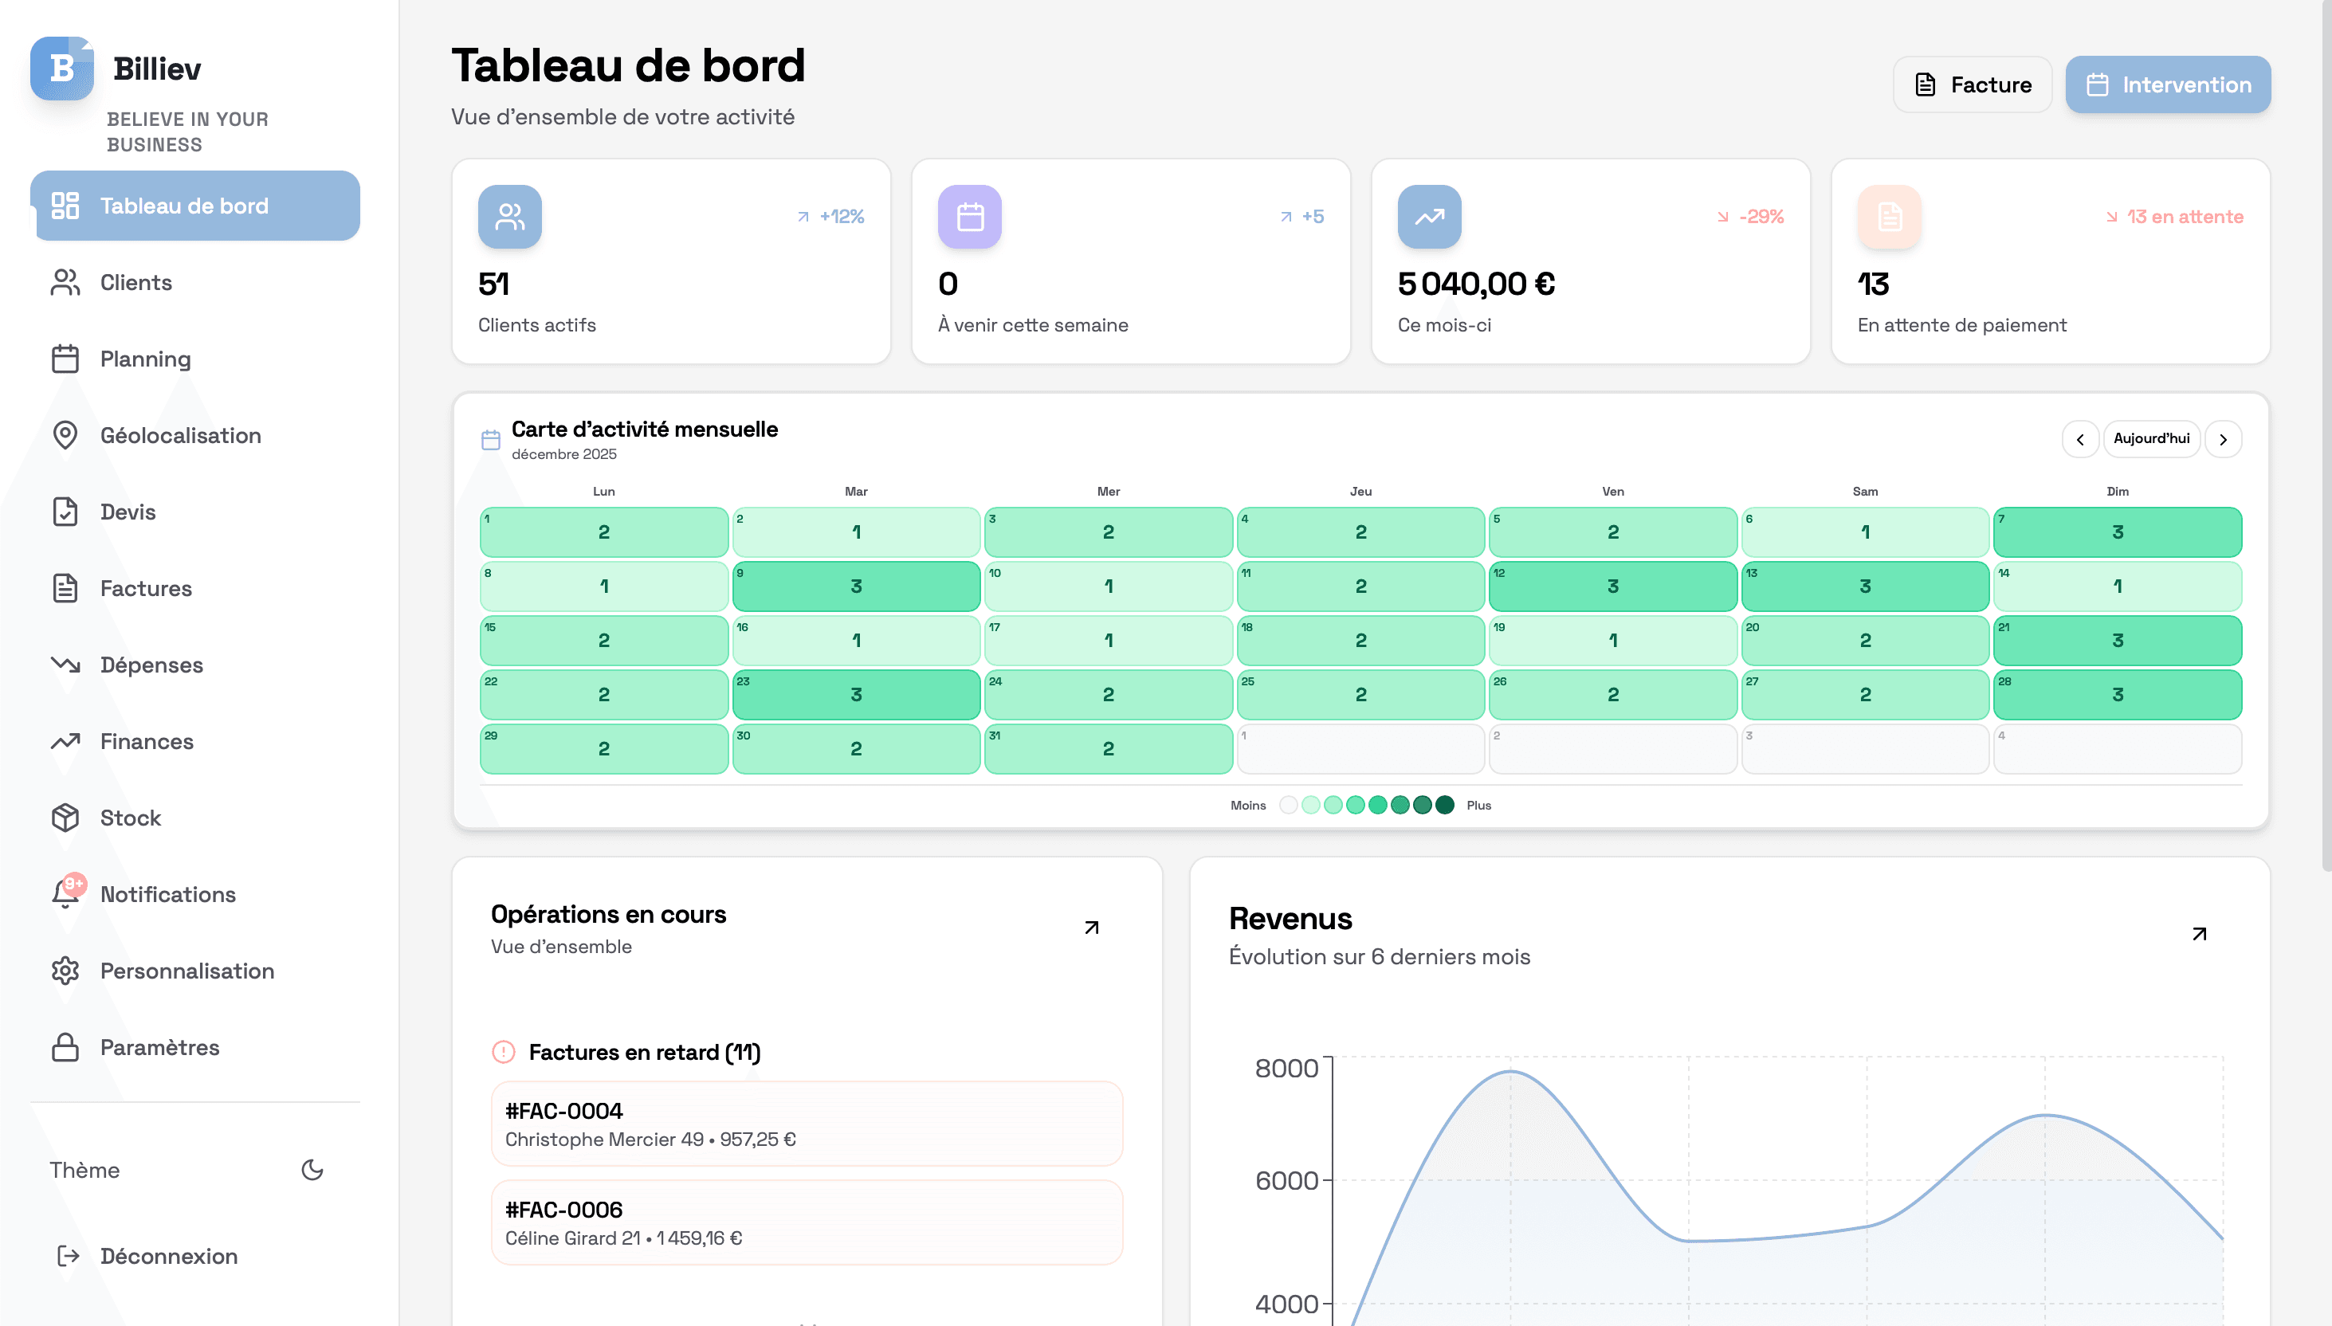
Task: Navigate to Paramètres in the sidebar
Action: tap(65, 1047)
